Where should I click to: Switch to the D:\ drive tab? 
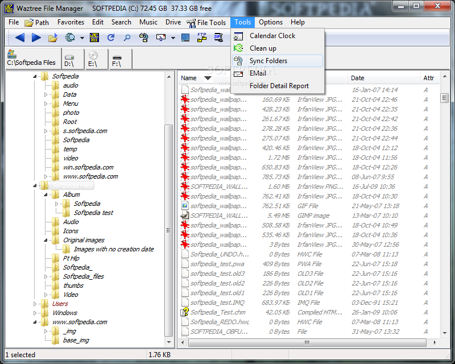click(x=73, y=59)
